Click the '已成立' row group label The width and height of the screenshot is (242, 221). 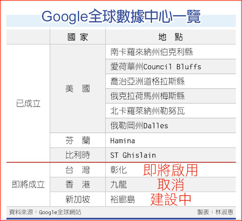point(28,103)
